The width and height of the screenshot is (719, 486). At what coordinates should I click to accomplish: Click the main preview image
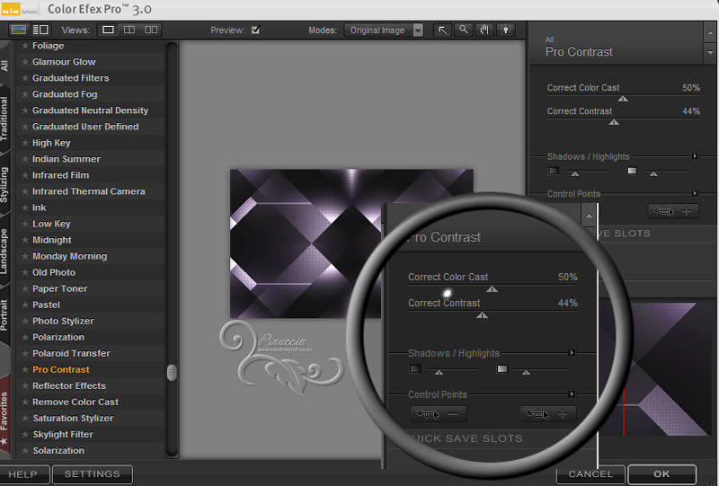[x=351, y=243]
